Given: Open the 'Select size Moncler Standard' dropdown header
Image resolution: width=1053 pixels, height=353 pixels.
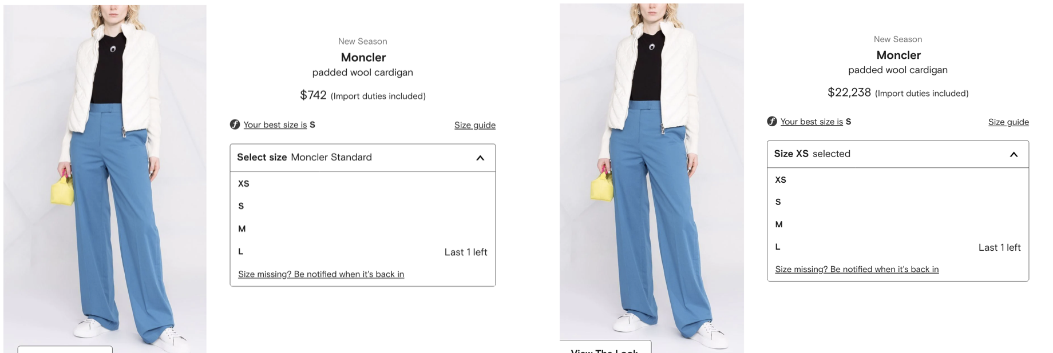Looking at the screenshot, I should pyautogui.click(x=363, y=158).
